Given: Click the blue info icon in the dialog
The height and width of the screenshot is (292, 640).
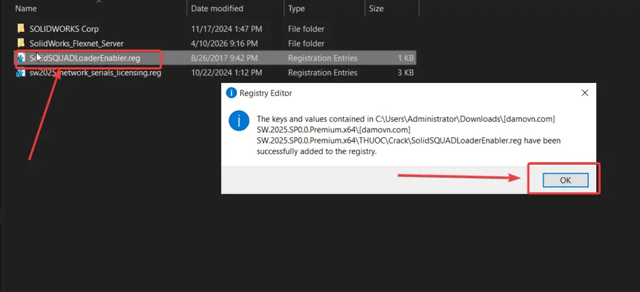Looking at the screenshot, I should click(x=239, y=121).
